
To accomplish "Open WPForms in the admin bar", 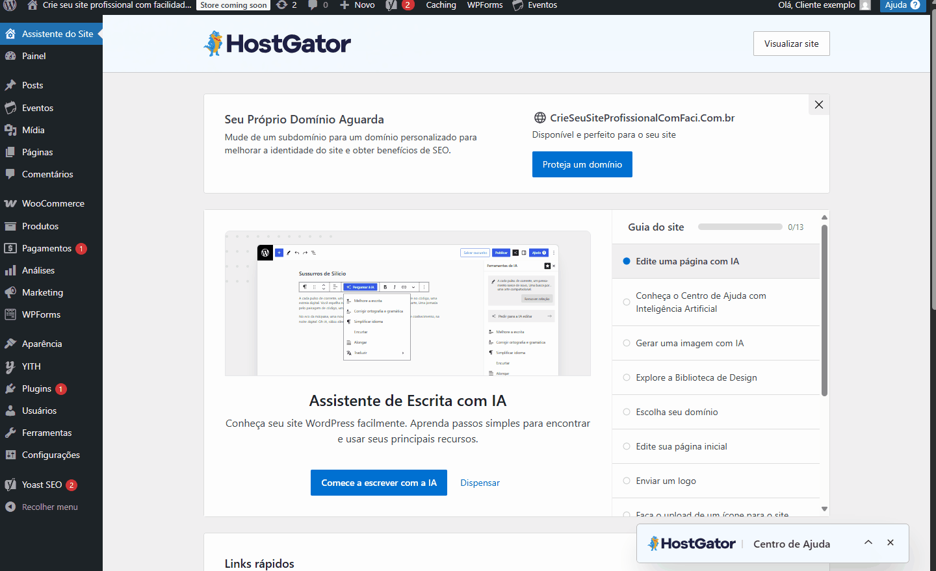I will (x=485, y=5).
